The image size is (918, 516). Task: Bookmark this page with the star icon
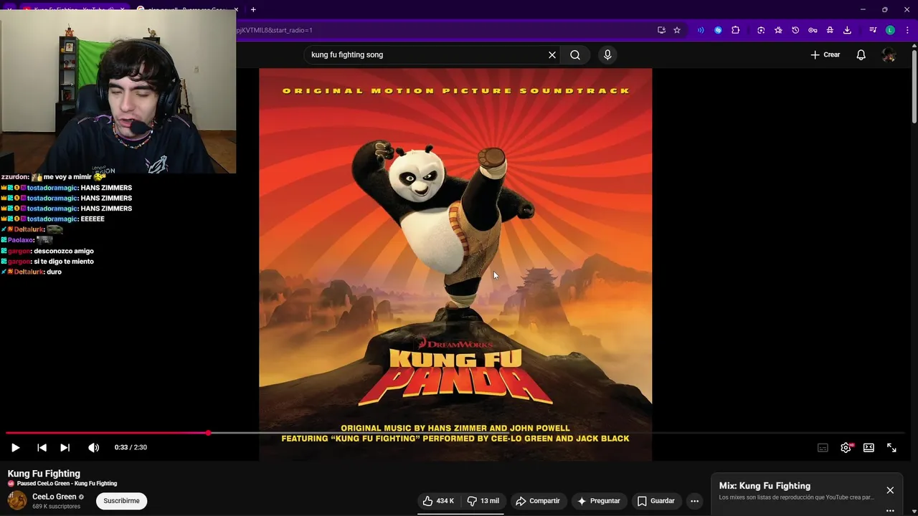(x=677, y=30)
